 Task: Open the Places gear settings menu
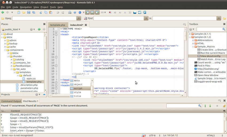click(x=32, y=30)
